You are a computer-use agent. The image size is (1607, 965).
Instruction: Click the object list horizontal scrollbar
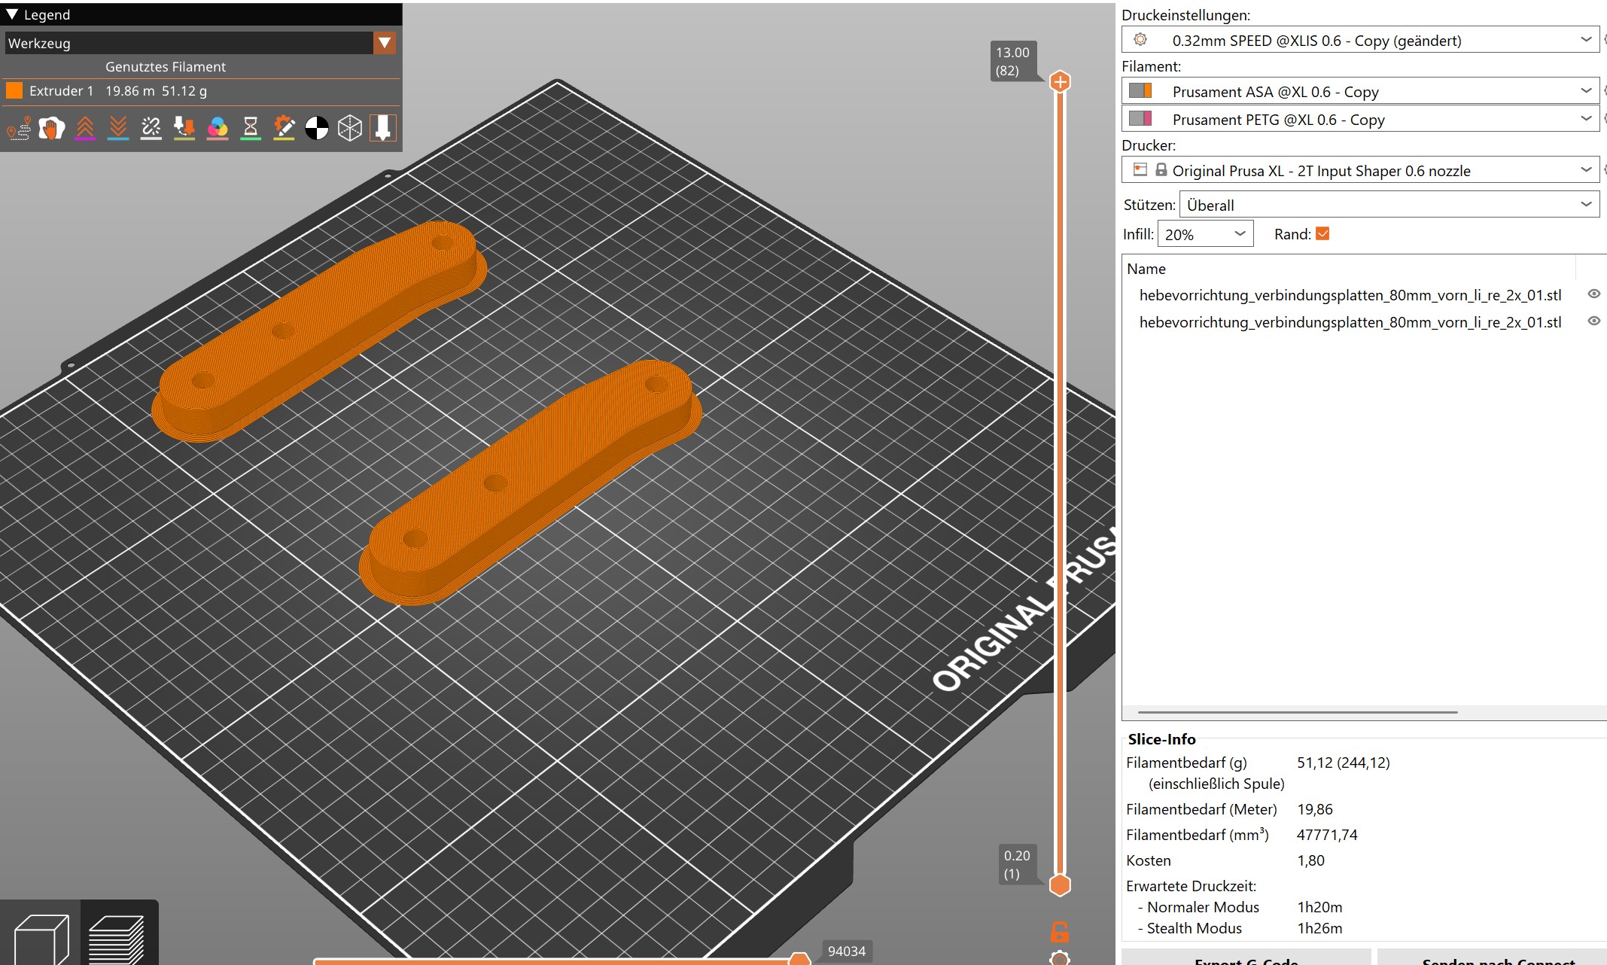[x=1298, y=712]
